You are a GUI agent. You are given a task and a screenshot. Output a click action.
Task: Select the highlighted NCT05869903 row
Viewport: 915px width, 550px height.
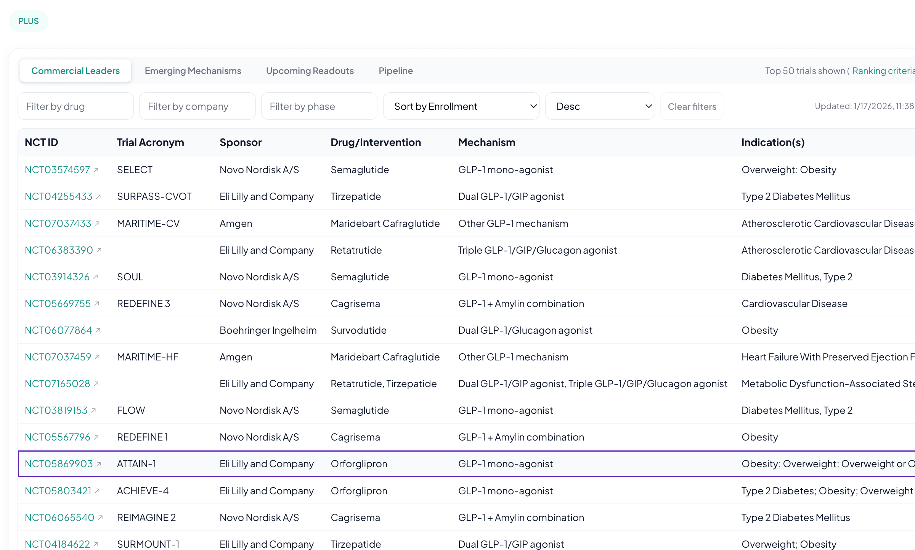(457, 464)
